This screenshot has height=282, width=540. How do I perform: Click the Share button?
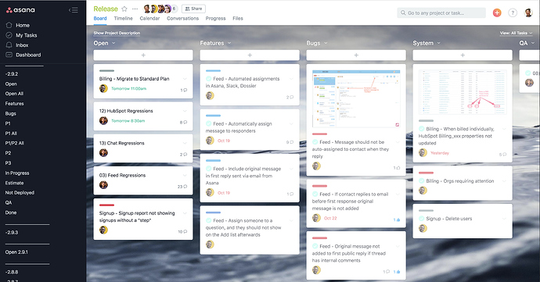point(193,9)
